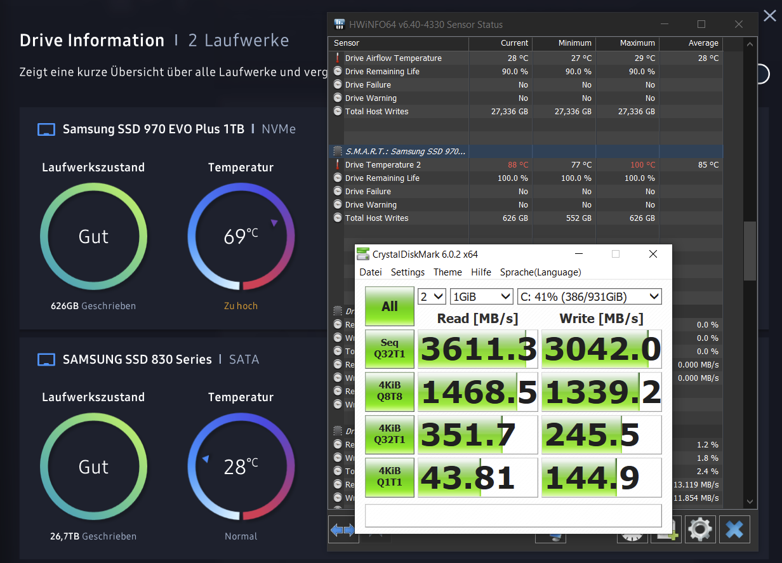Maximize the HWiNFO64 Sensor Status window
Screen dimensions: 782x563
pos(701,25)
